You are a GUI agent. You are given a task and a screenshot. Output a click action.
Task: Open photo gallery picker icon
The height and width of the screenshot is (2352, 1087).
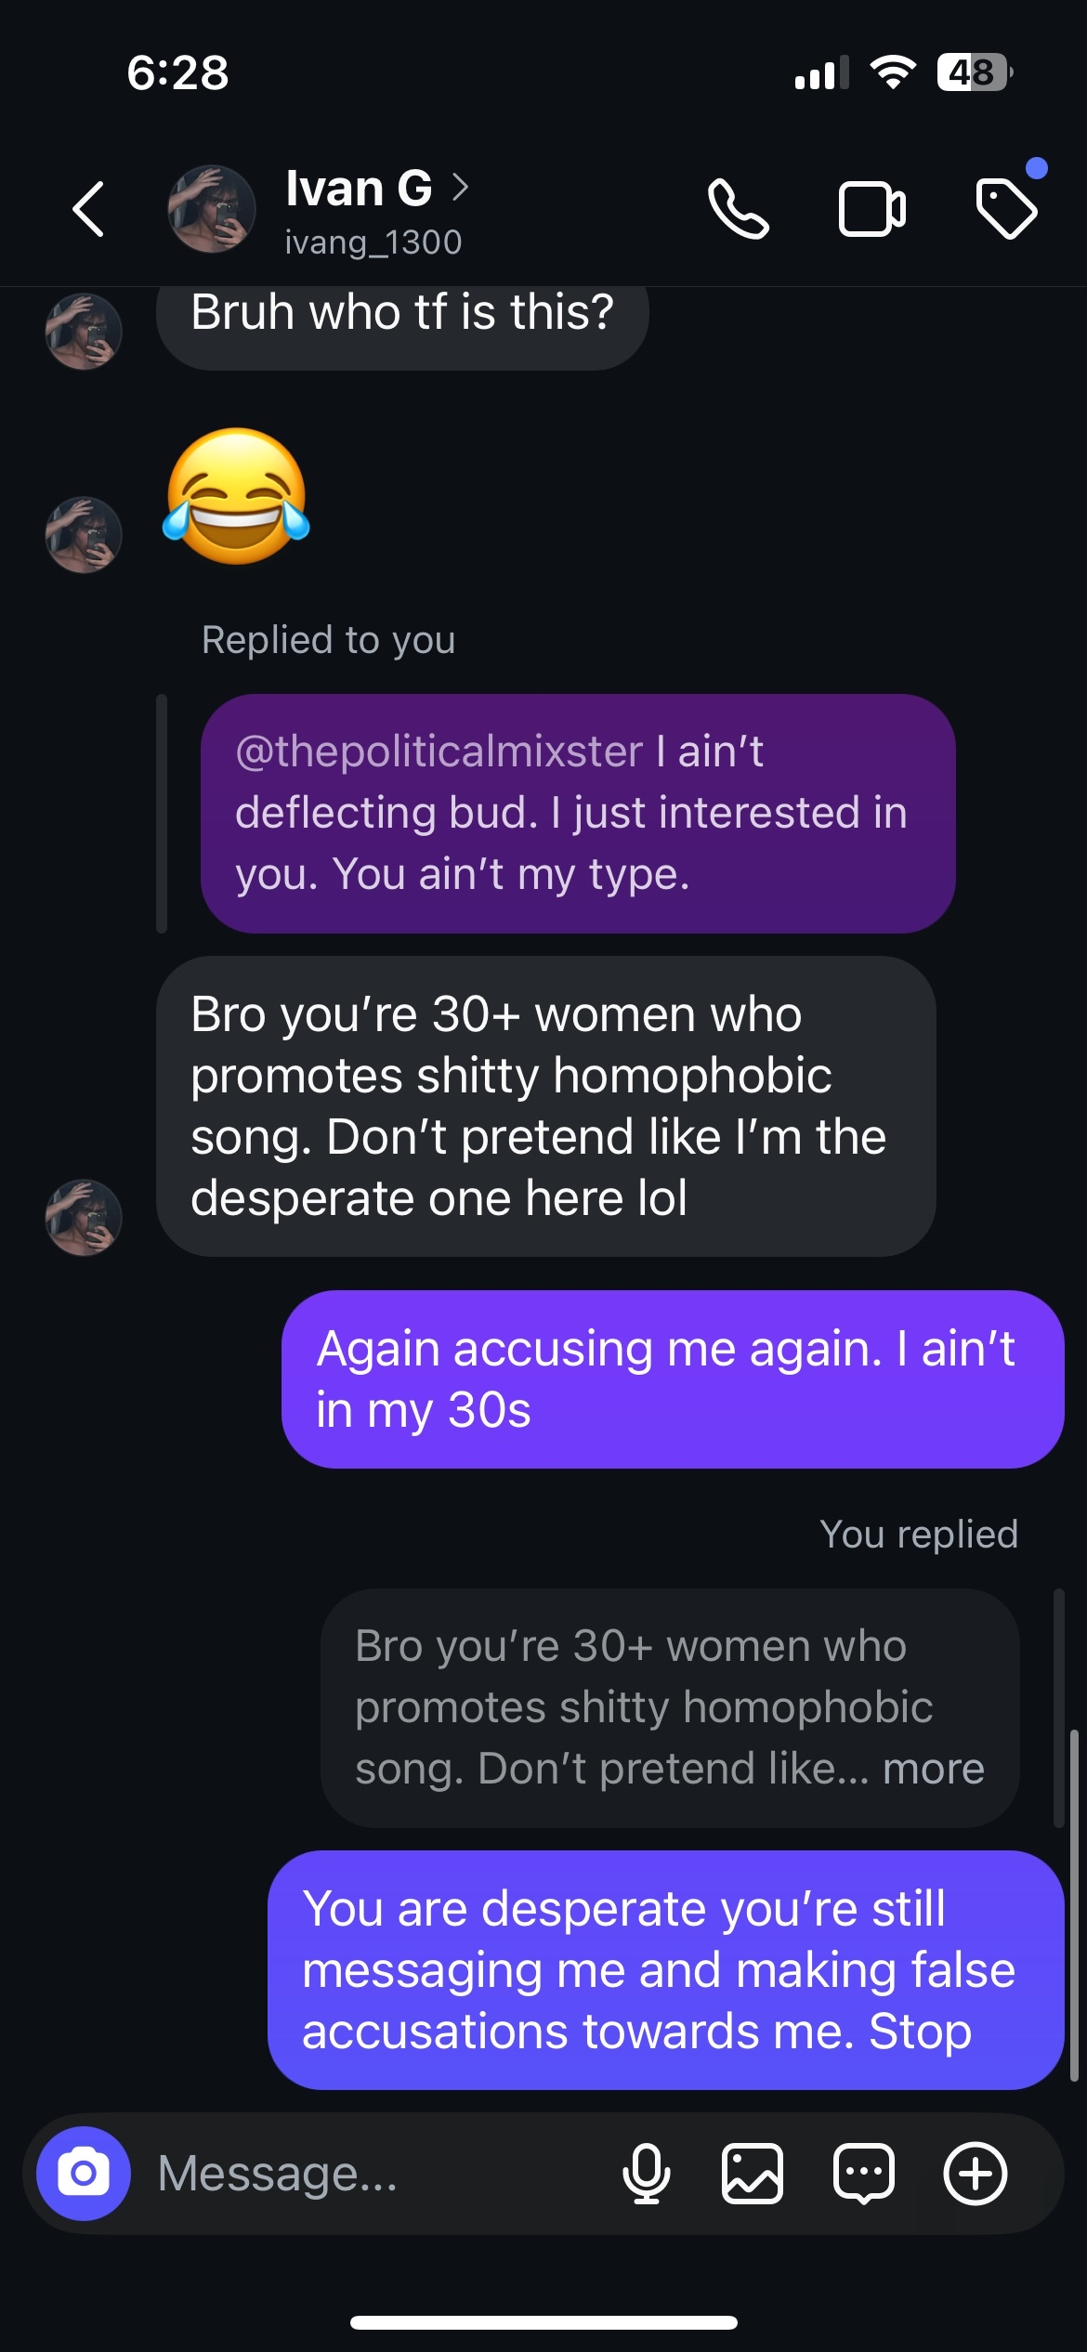click(753, 2174)
